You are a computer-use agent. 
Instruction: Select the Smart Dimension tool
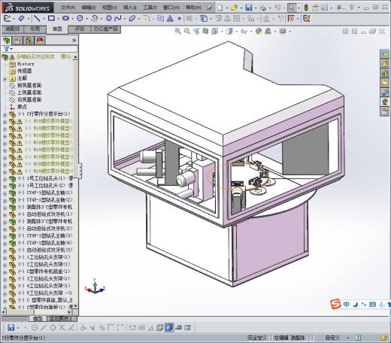(x=21, y=18)
